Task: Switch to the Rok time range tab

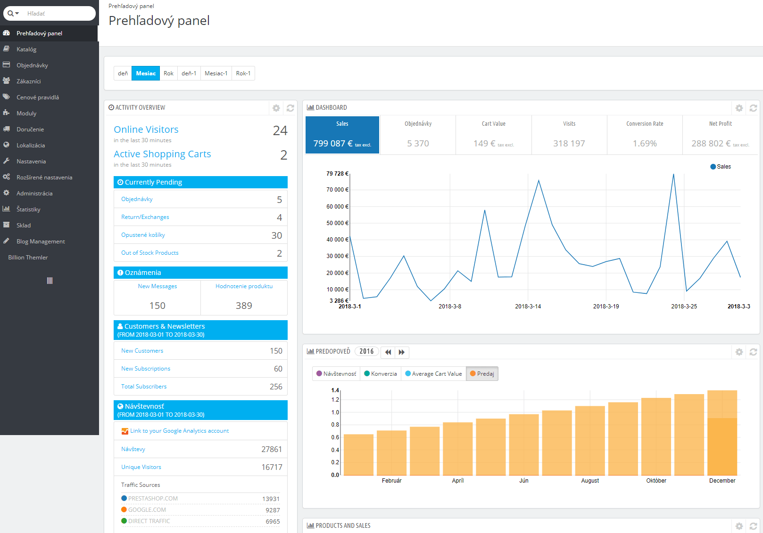Action: tap(168, 73)
